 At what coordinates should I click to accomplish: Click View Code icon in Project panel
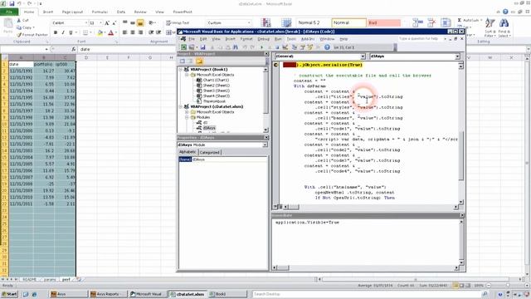[183, 61]
